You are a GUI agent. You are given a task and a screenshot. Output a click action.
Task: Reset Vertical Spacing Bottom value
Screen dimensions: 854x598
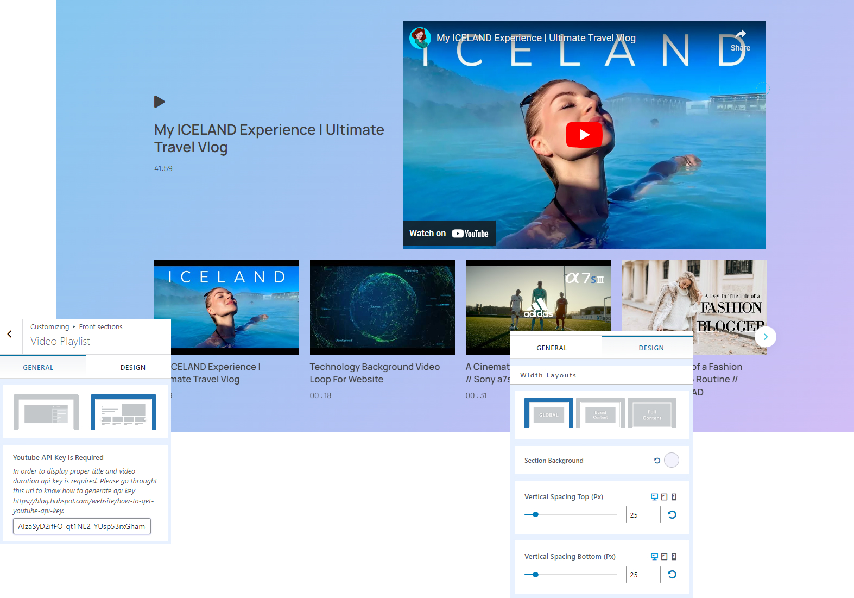click(672, 575)
